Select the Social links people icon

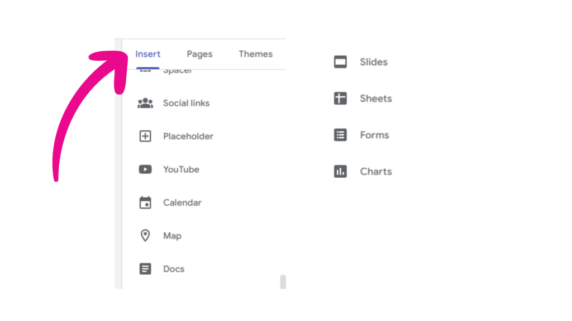[145, 103]
